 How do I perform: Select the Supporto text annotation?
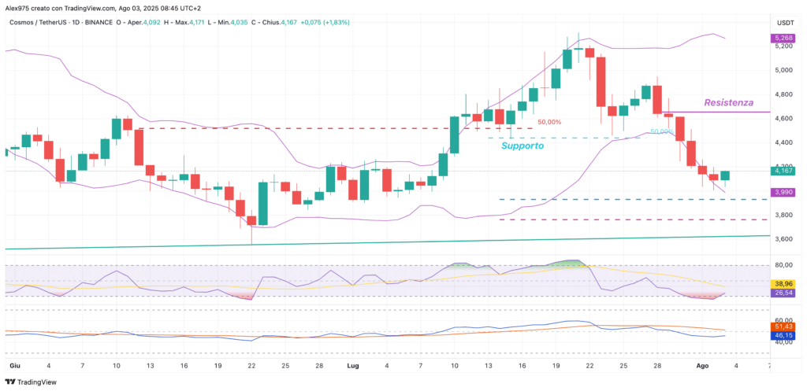tap(523, 146)
